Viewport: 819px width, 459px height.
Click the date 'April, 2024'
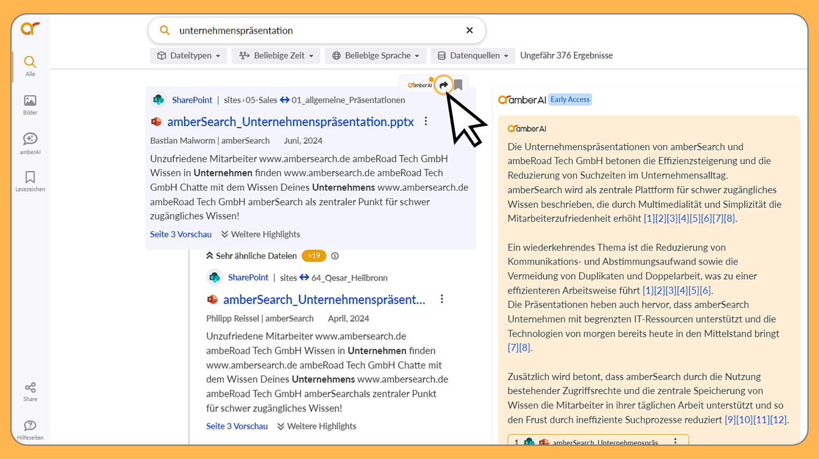(x=348, y=318)
